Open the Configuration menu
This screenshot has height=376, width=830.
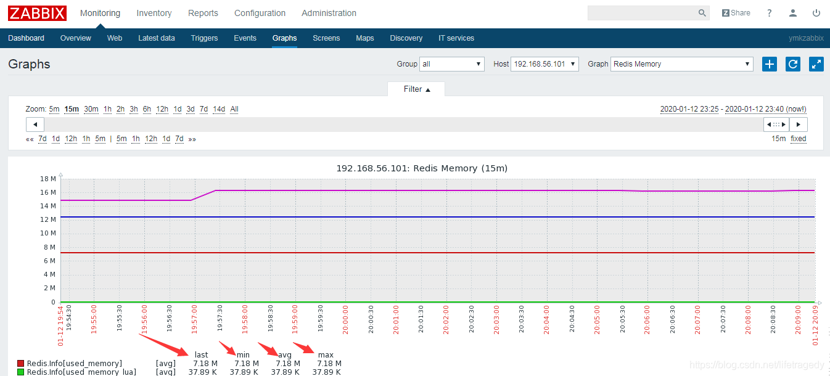point(260,13)
